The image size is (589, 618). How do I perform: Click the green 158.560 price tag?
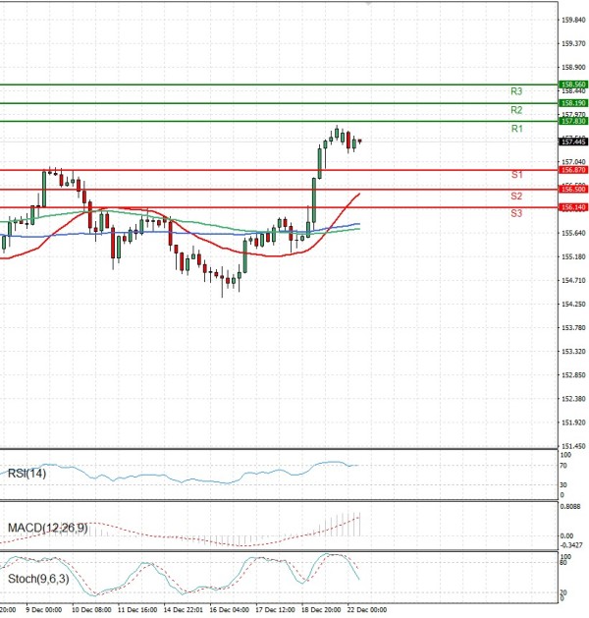(x=573, y=85)
